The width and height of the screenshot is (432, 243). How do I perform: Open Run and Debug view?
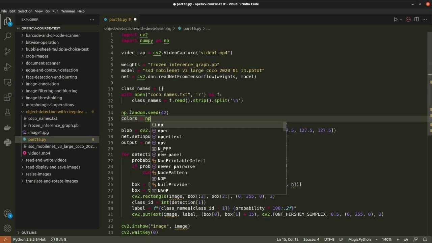(x=7, y=67)
